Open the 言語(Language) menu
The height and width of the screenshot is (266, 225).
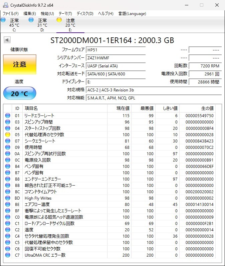coord(132,14)
